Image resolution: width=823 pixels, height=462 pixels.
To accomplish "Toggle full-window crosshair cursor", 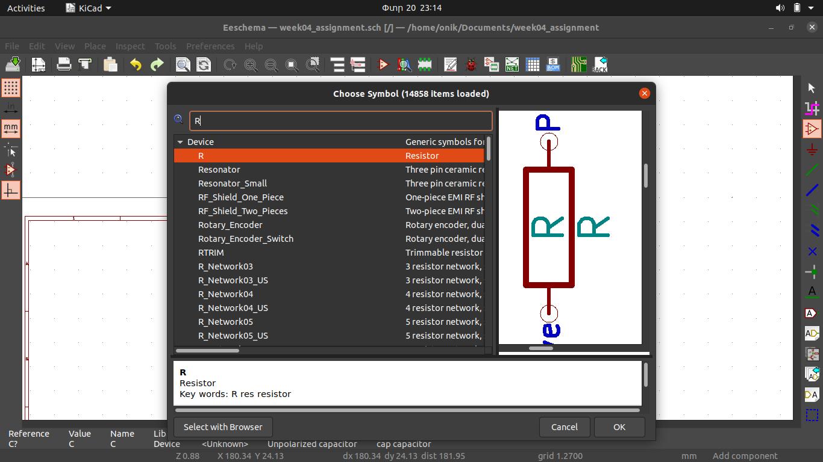I will click(11, 149).
